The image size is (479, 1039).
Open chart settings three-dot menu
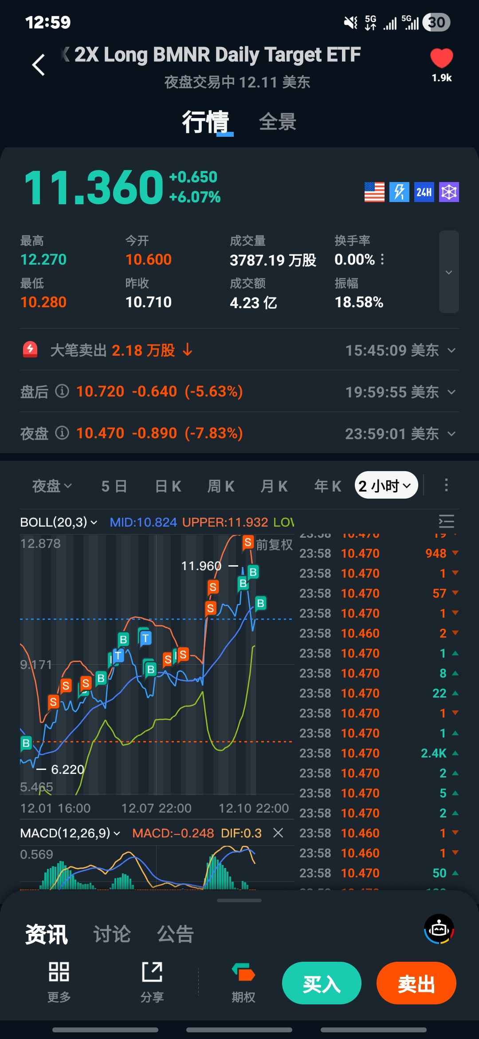click(x=446, y=485)
